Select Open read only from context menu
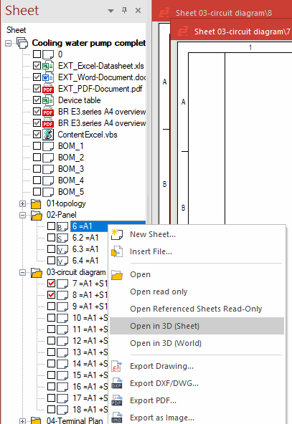This screenshot has height=424, width=292. coord(159,291)
